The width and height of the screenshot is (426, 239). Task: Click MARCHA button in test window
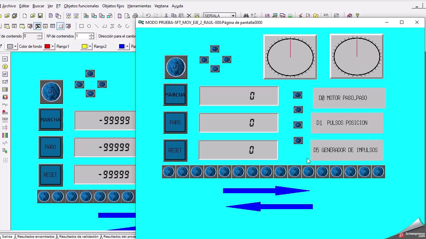[x=175, y=95]
